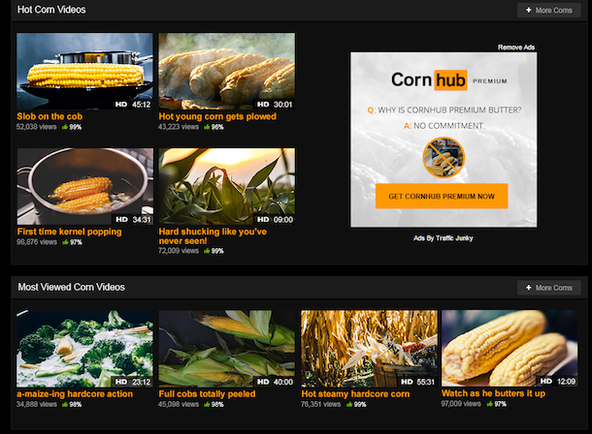Select the Hot steamy hardcore corn thumbnail

(x=369, y=347)
